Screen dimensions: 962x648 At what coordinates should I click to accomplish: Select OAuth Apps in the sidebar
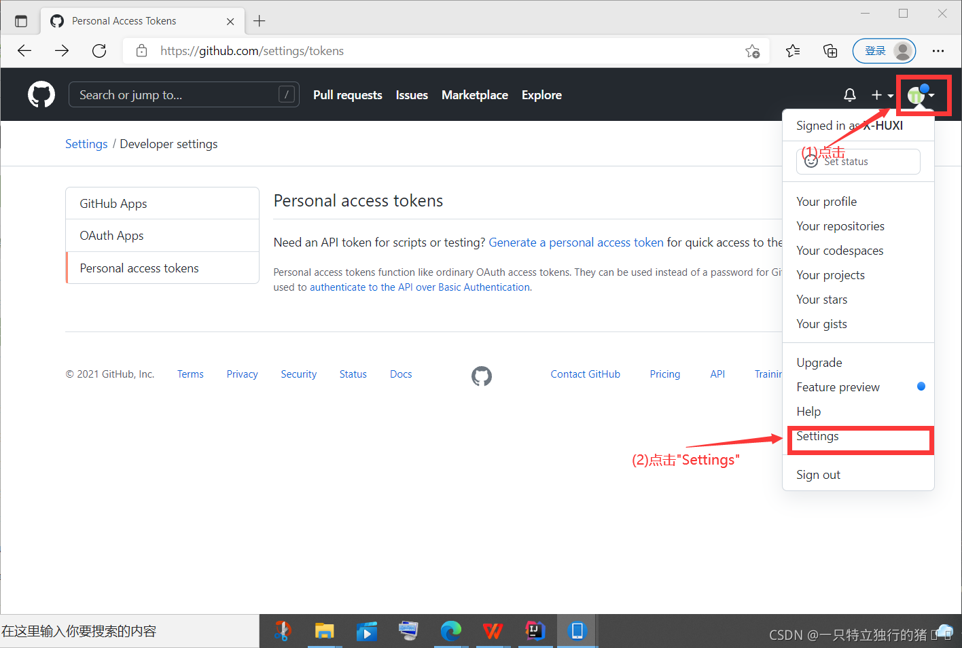coord(162,235)
